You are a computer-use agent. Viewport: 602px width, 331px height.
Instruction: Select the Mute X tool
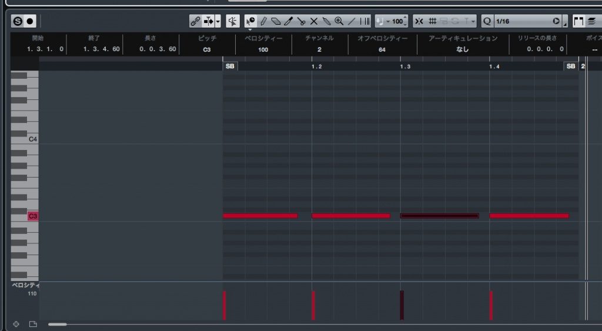(x=314, y=21)
